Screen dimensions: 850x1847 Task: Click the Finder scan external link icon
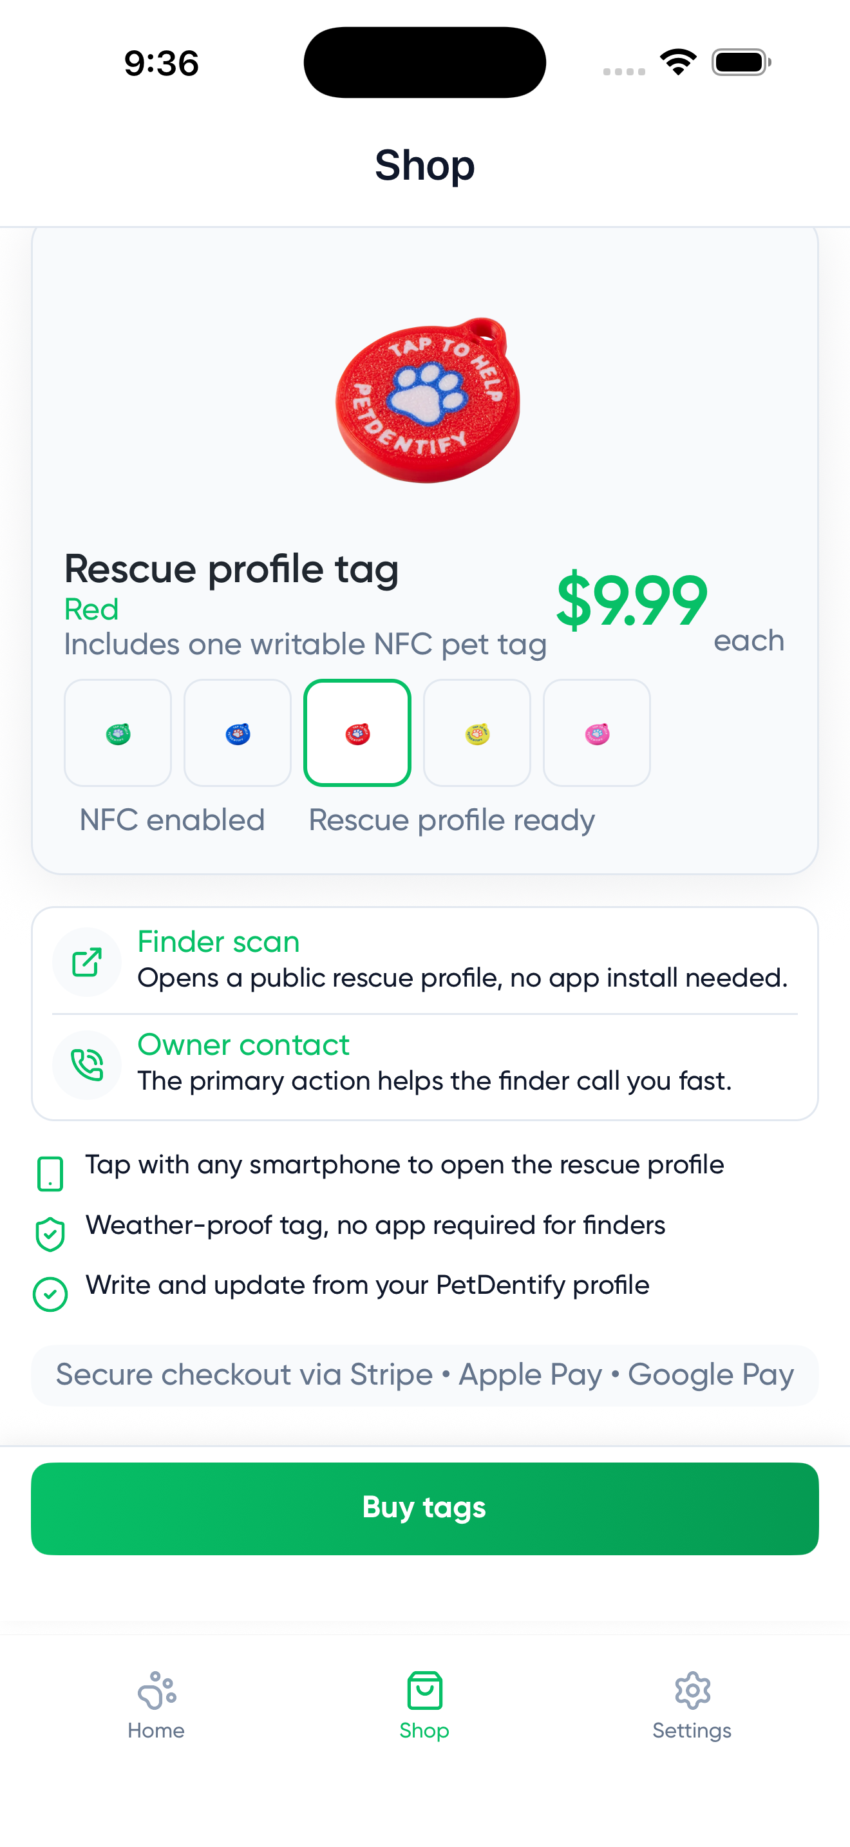(x=87, y=962)
